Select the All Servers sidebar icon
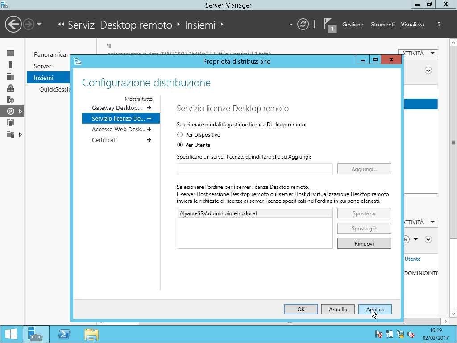457x343 pixels. click(x=11, y=76)
